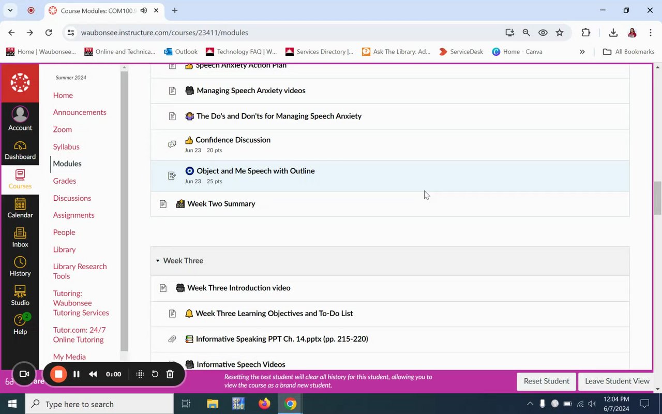Screen dimensions: 662x414
Task: View site information in address bar
Action: [71, 33]
